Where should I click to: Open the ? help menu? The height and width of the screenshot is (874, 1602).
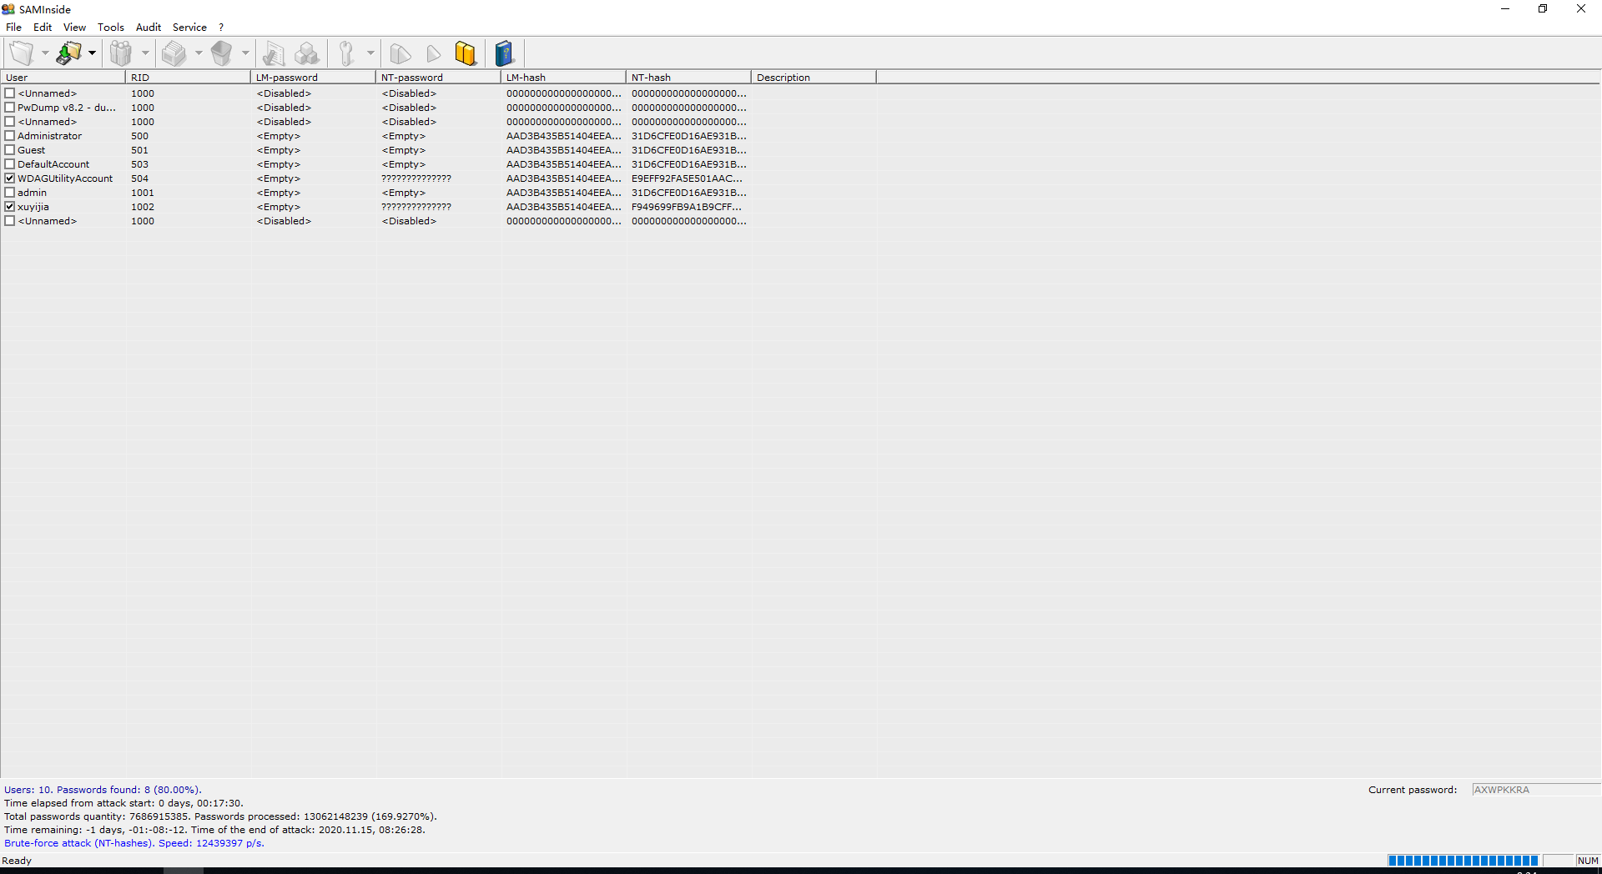point(221,28)
